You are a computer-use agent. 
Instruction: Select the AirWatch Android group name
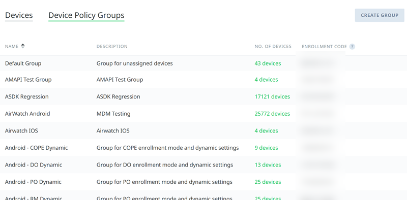coord(27,114)
